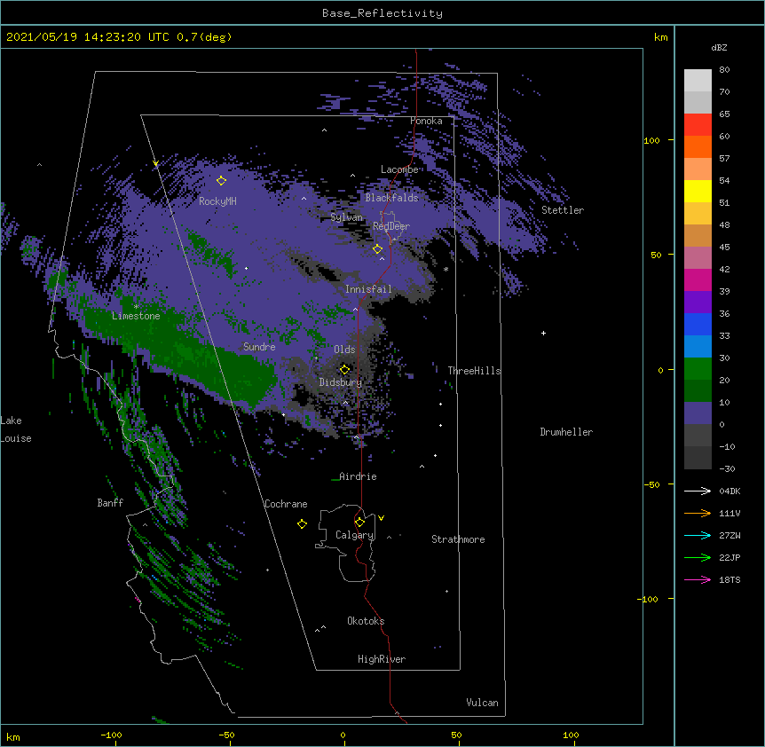Select yellow diamond marker below RedDeer label

(378, 249)
